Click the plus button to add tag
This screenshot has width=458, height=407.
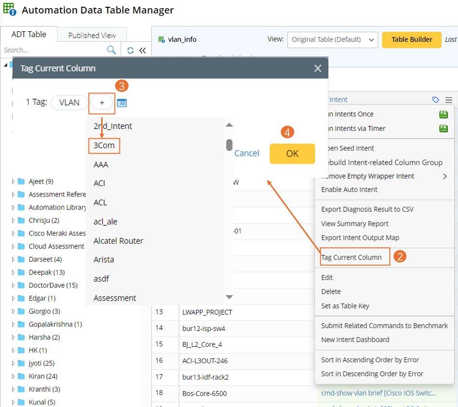pos(102,103)
